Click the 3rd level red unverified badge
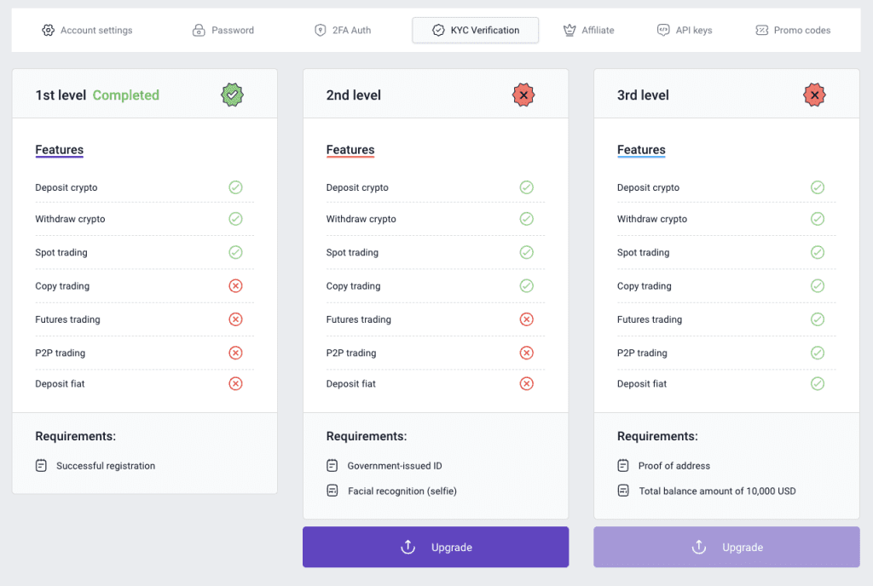 [814, 95]
